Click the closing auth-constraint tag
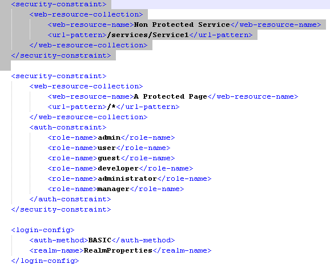Viewport: 330px width, 264px height. click(70, 199)
